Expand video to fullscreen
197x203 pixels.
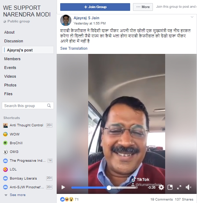click(179, 187)
